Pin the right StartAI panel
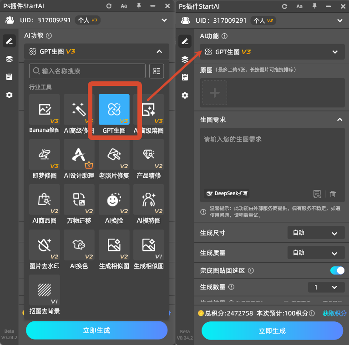Viewport: 349px width, 345px height. coord(314,6)
